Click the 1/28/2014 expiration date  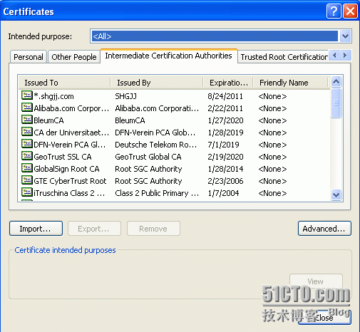(225, 169)
